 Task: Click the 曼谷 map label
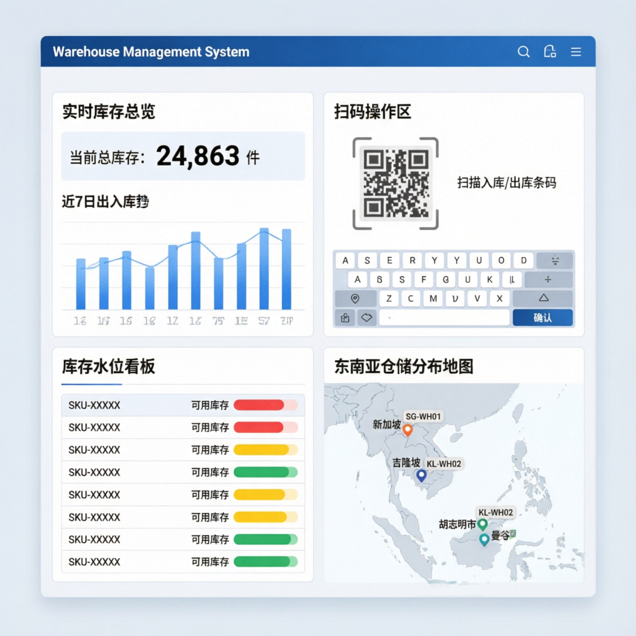point(500,536)
